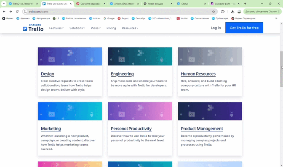Viewport: 283px width, 167px height.
Task: Open the Articles bookmark
Action: [x=95, y=18]
